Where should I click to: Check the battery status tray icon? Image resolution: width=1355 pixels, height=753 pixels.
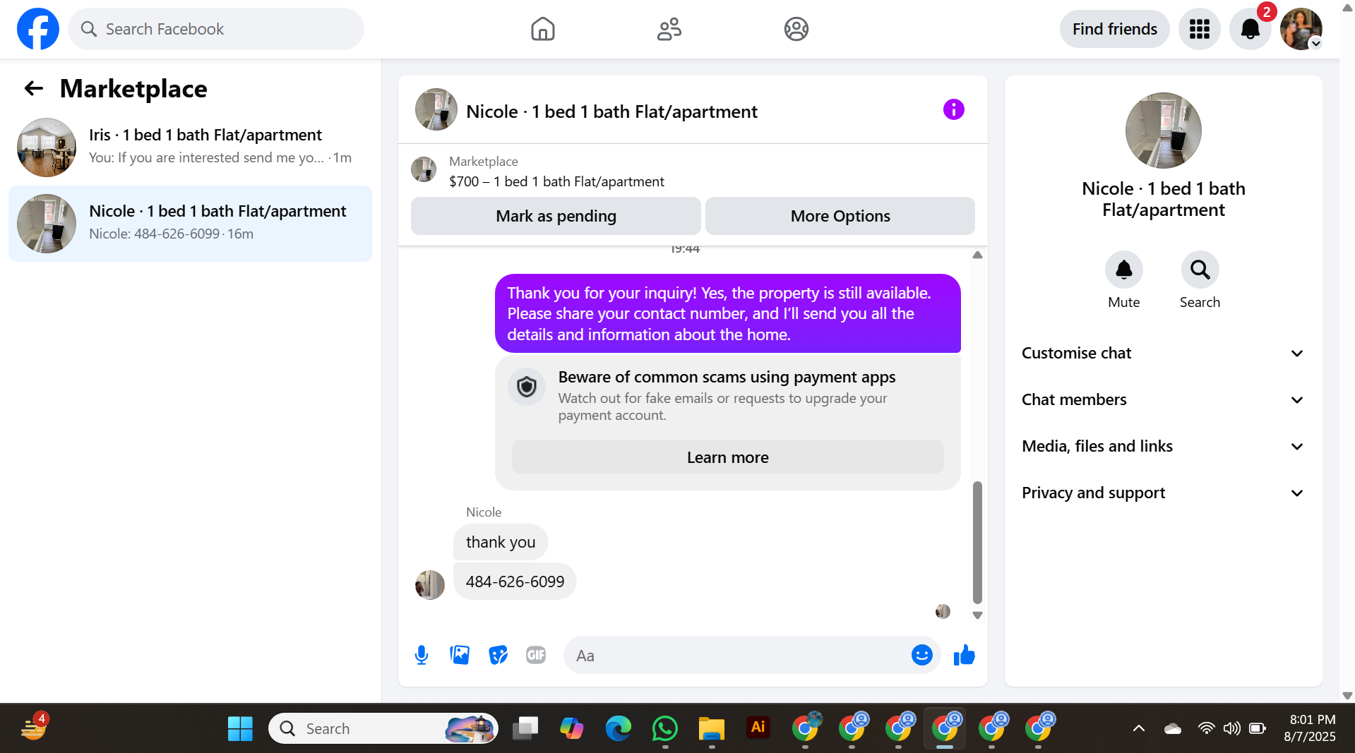coord(1257,728)
